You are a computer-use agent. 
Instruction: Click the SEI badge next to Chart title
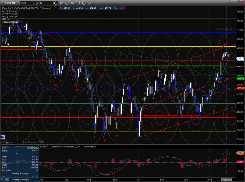tap(14, 3)
